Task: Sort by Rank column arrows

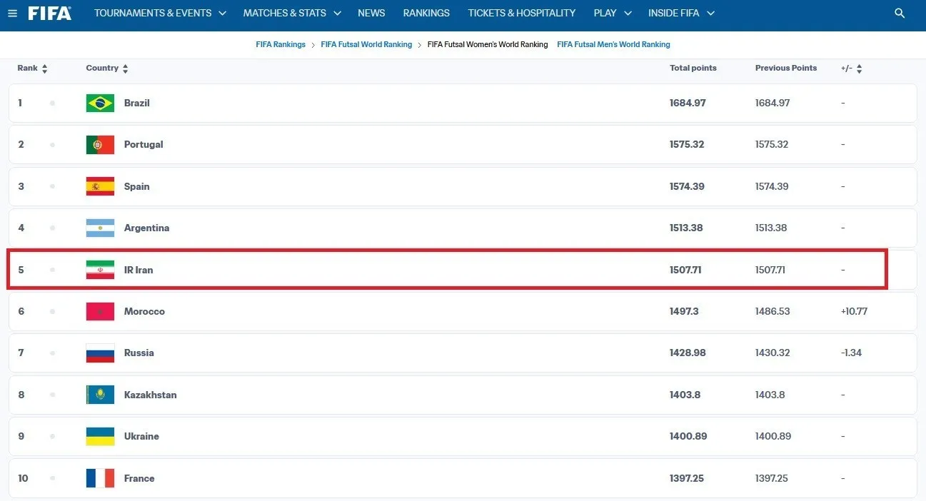Action: [45, 69]
